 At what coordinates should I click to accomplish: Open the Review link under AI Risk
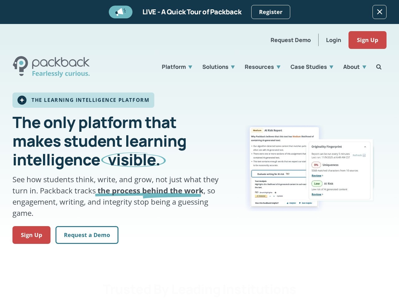[317, 194]
